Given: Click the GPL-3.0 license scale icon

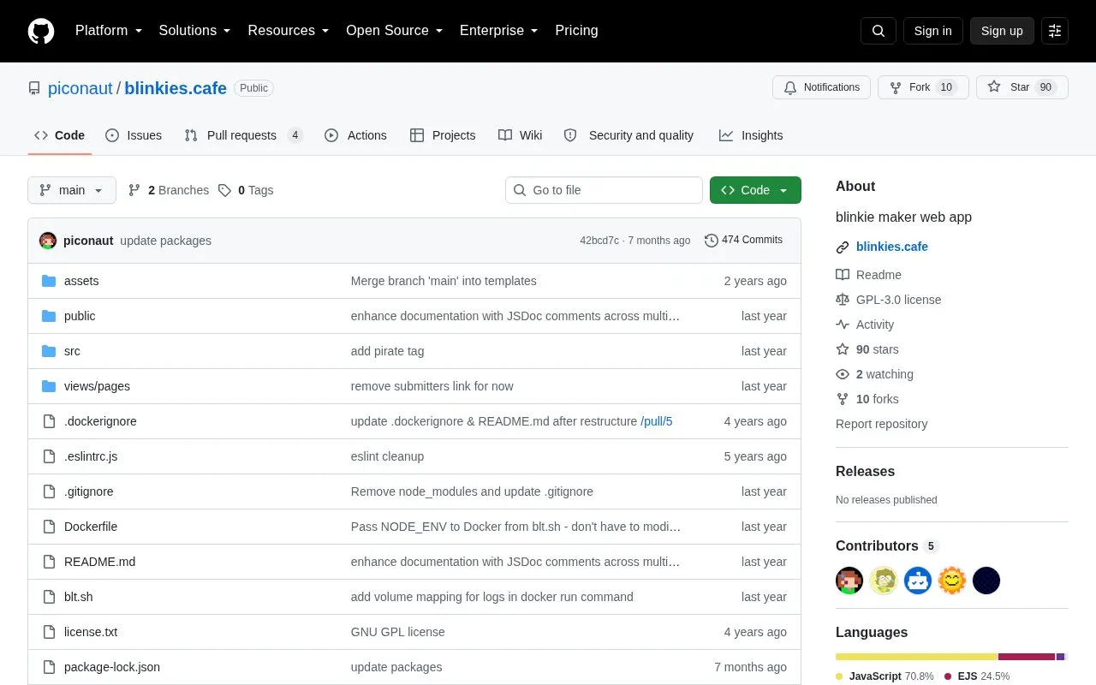Looking at the screenshot, I should pos(843,300).
